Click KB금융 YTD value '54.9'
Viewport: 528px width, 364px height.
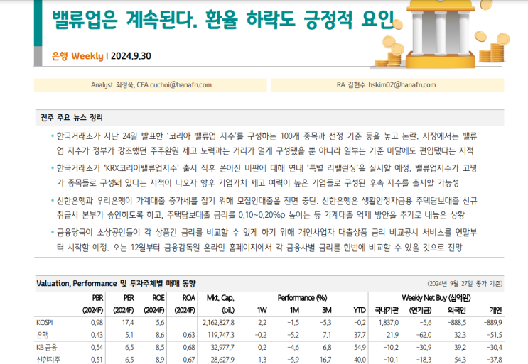point(360,348)
